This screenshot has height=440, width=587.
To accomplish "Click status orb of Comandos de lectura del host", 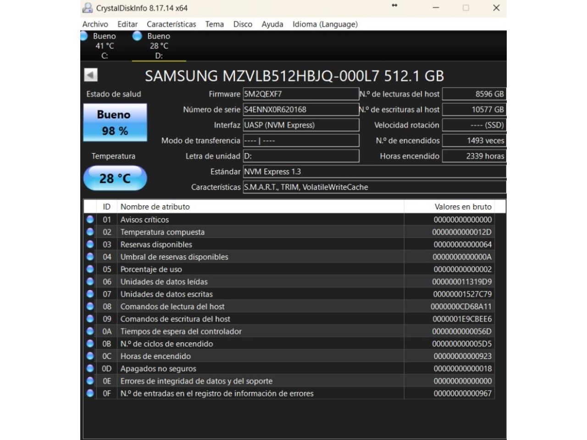I will [90, 306].
